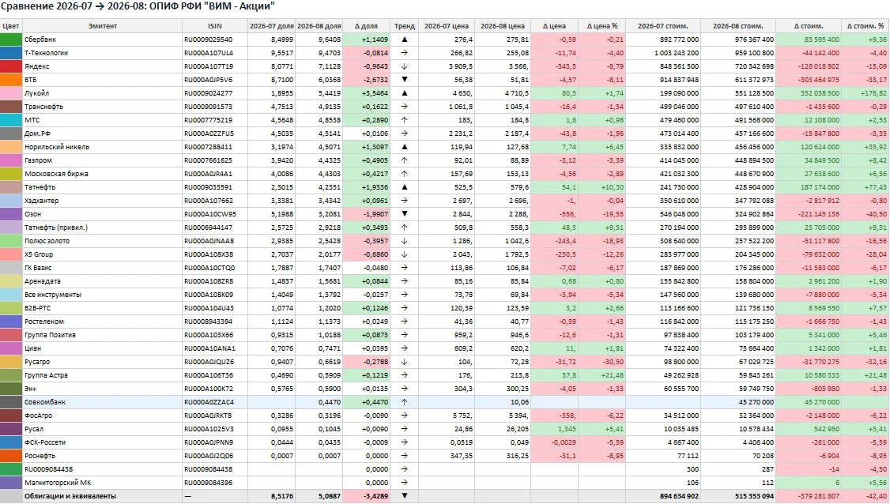
Task: Click the pink color swatch for Лукойл
Action: 11,93
